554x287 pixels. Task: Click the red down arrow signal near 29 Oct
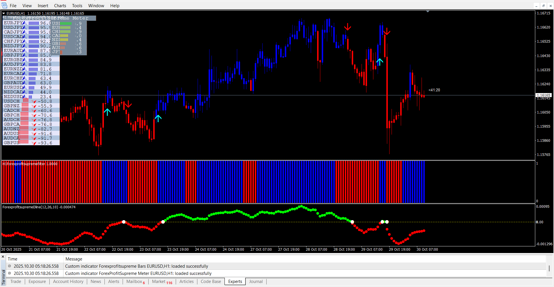coord(387,31)
